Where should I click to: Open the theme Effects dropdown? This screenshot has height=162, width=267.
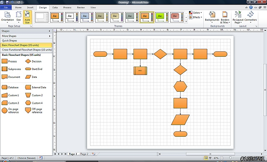pyautogui.click(x=196, y=17)
